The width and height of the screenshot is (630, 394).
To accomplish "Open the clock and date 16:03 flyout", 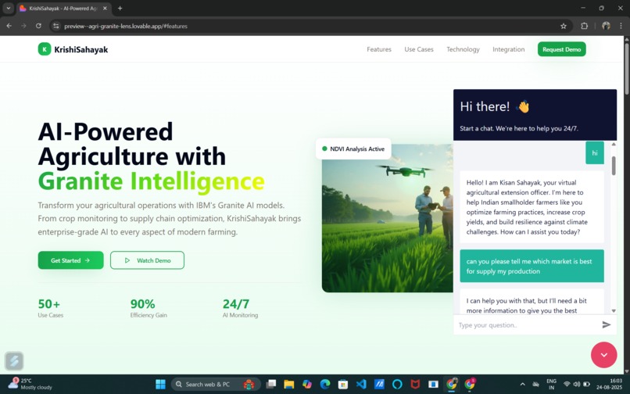I will tap(609, 384).
